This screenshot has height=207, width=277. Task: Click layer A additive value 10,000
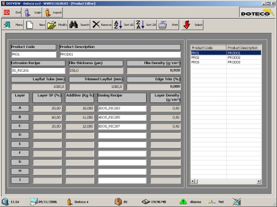tap(80, 108)
